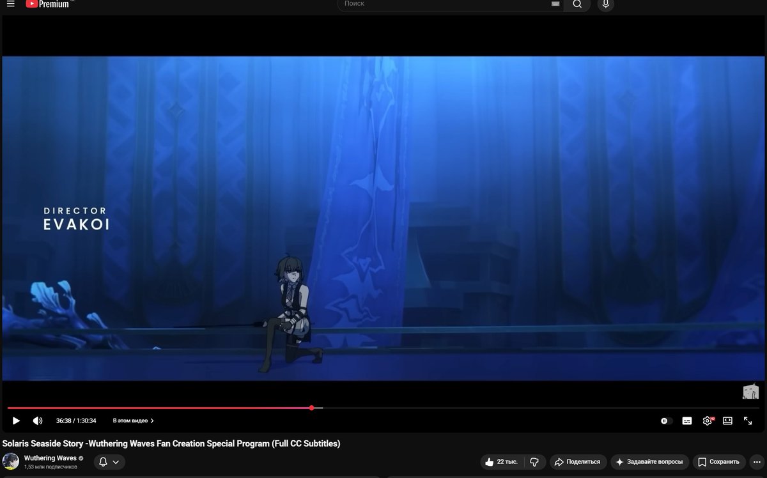Open the Wuthering Waves channel avatar
The height and width of the screenshot is (478, 767).
tap(11, 461)
